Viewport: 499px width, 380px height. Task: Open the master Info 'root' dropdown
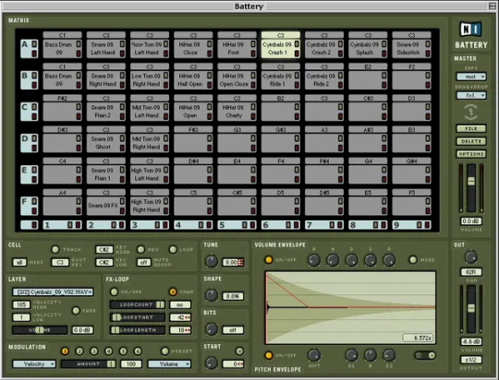pos(471,77)
